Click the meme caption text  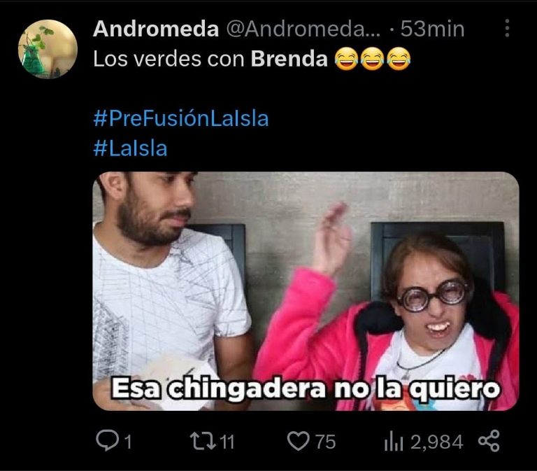pos(306,388)
